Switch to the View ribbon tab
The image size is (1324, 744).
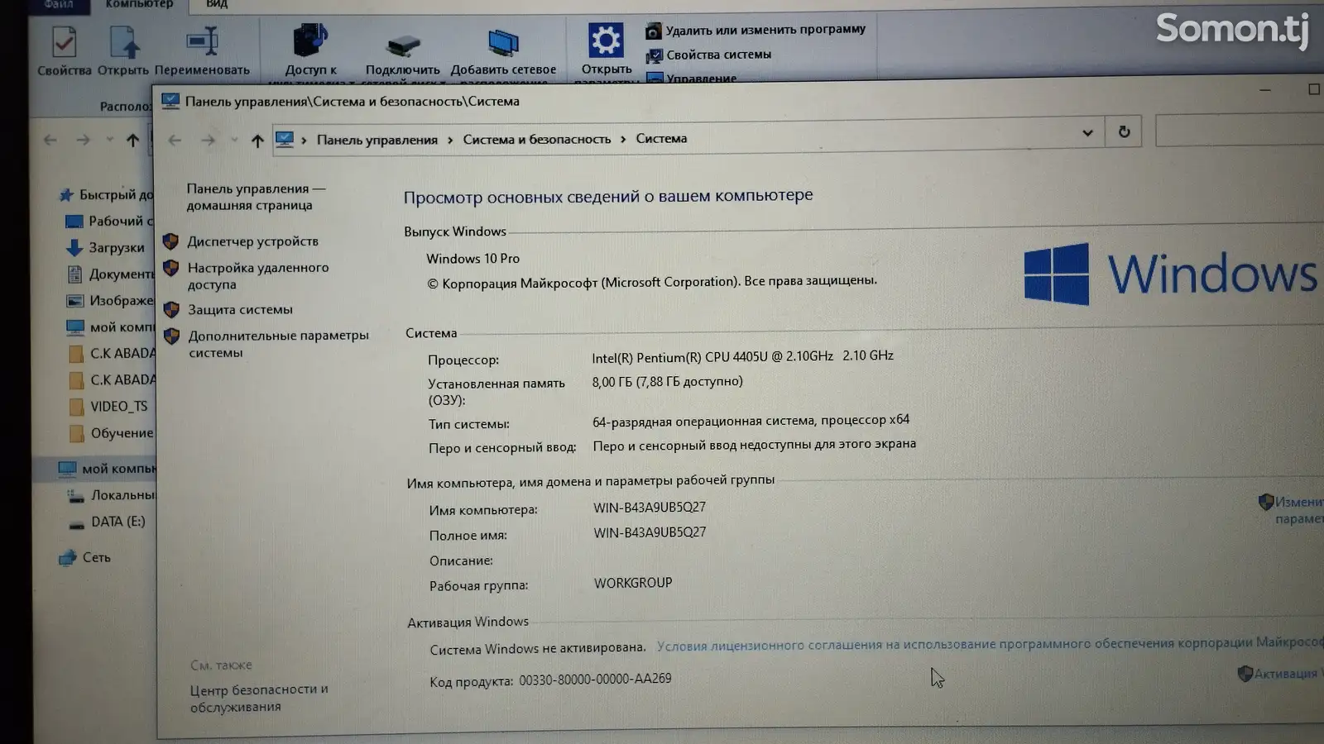click(x=216, y=4)
